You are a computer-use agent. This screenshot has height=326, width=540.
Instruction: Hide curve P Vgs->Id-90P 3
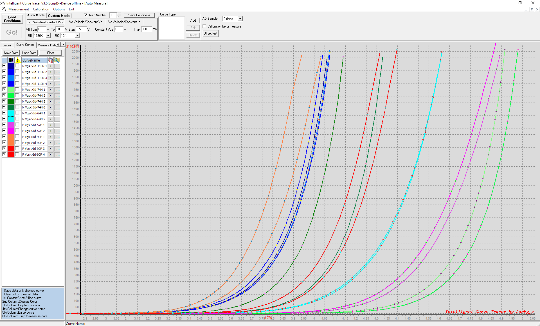point(4,148)
